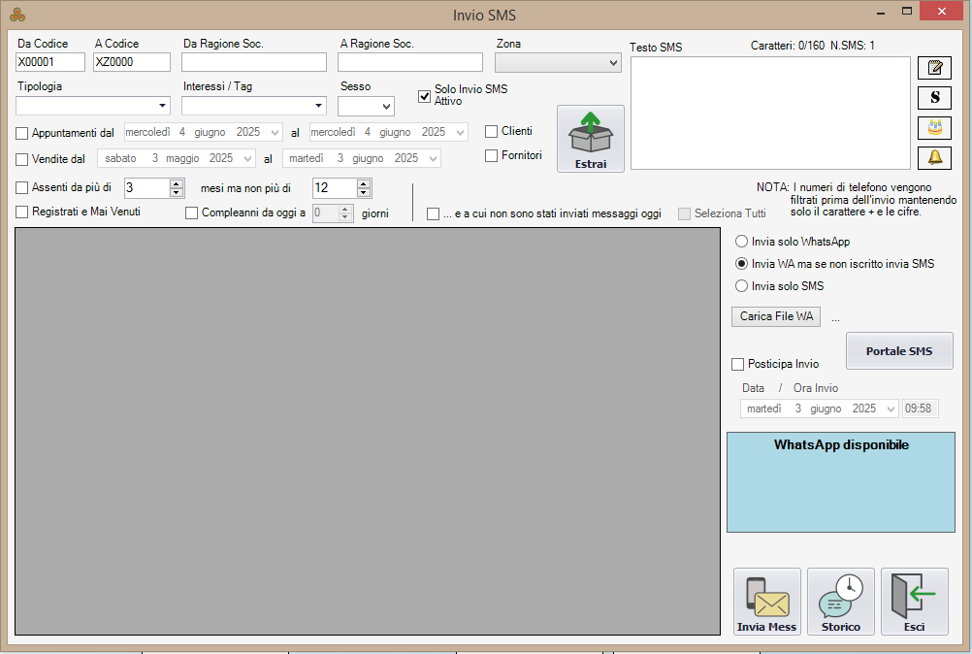This screenshot has height=654, width=972.
Task: Uncheck Solo Invio SMS Attivo
Action: tap(424, 96)
